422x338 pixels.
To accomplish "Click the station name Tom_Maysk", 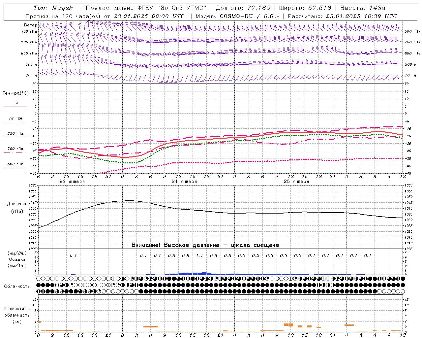I will (53, 8).
